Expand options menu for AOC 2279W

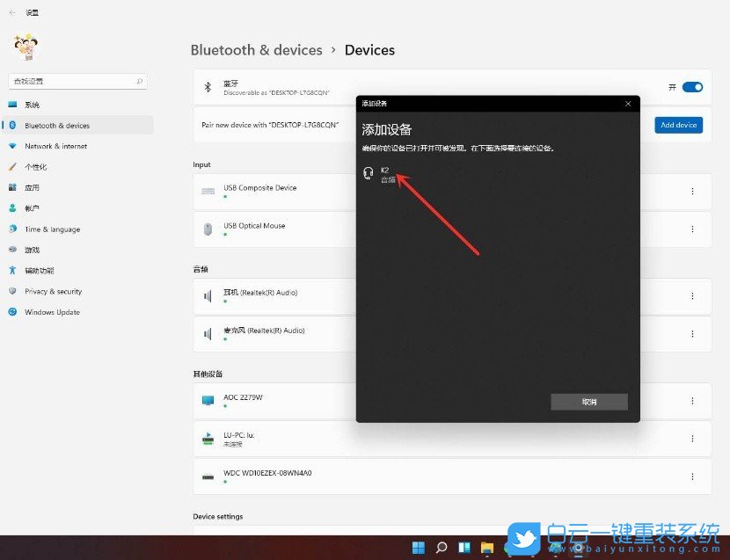tap(692, 401)
